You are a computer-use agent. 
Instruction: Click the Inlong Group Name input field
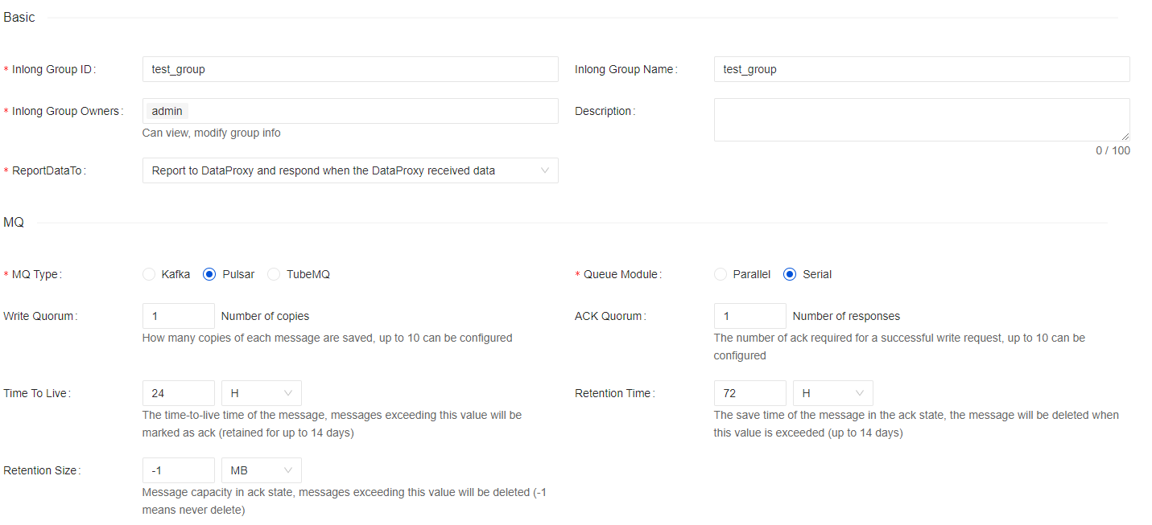point(921,69)
